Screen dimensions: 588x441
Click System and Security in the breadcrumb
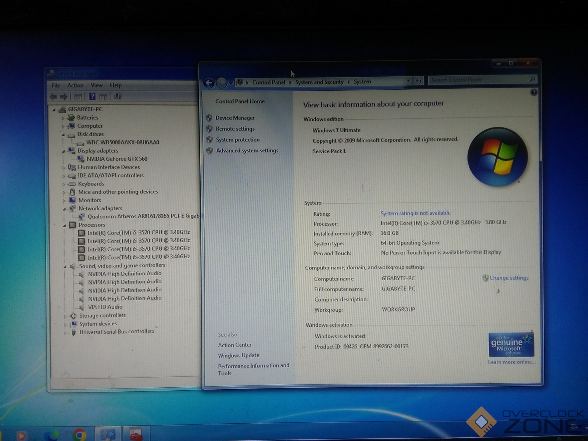point(319,82)
